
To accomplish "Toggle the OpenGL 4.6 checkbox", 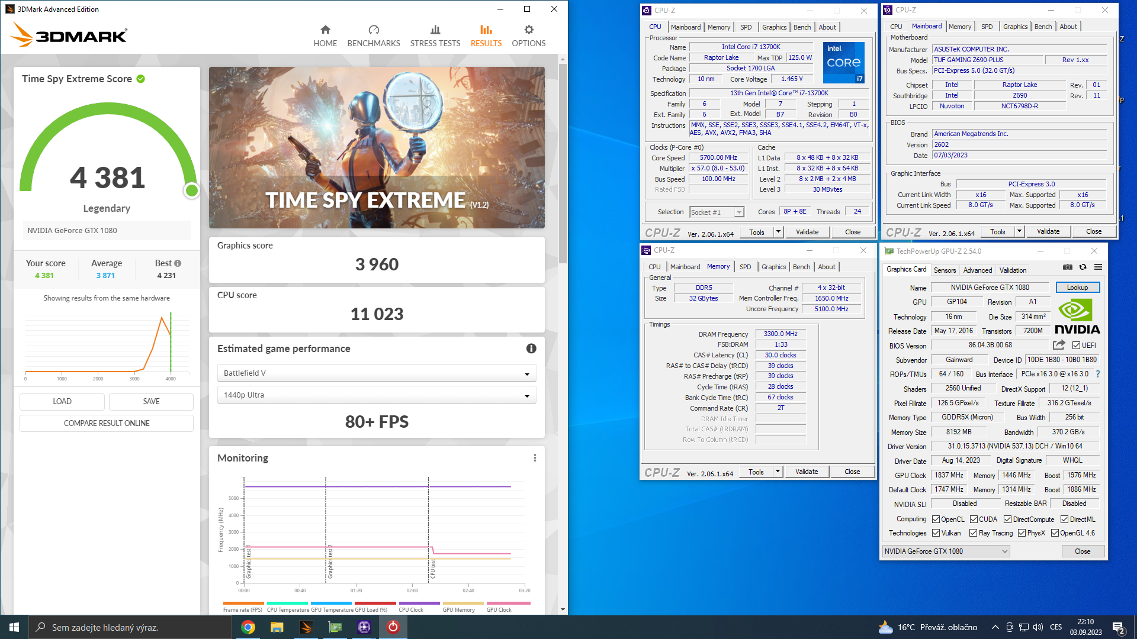I will point(1055,533).
